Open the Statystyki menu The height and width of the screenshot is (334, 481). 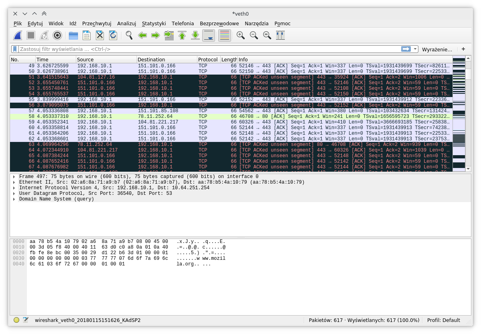(154, 24)
